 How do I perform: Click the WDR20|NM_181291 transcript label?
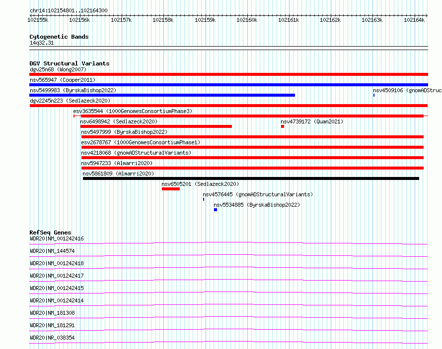click(52, 325)
